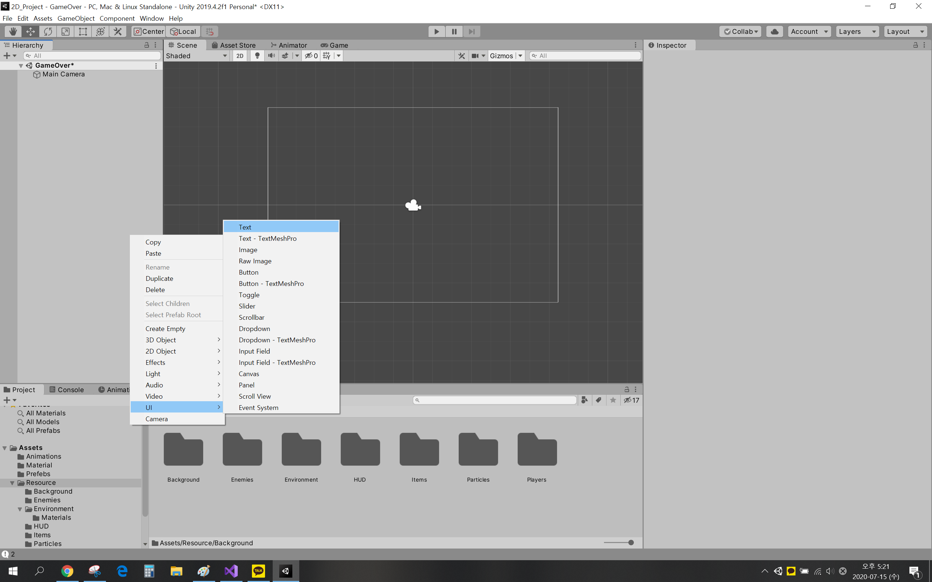Open the Layers dropdown
The width and height of the screenshot is (932, 582).
[857, 32]
